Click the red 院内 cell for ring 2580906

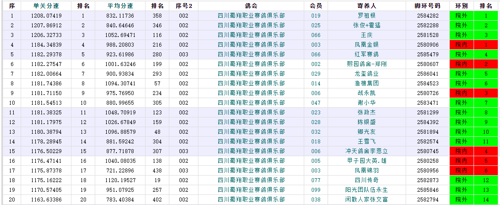461,45
